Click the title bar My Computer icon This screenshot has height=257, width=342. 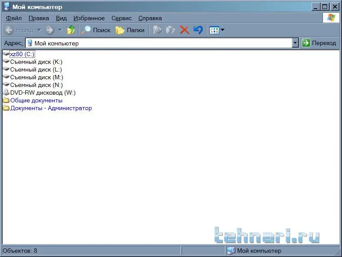pos(7,6)
